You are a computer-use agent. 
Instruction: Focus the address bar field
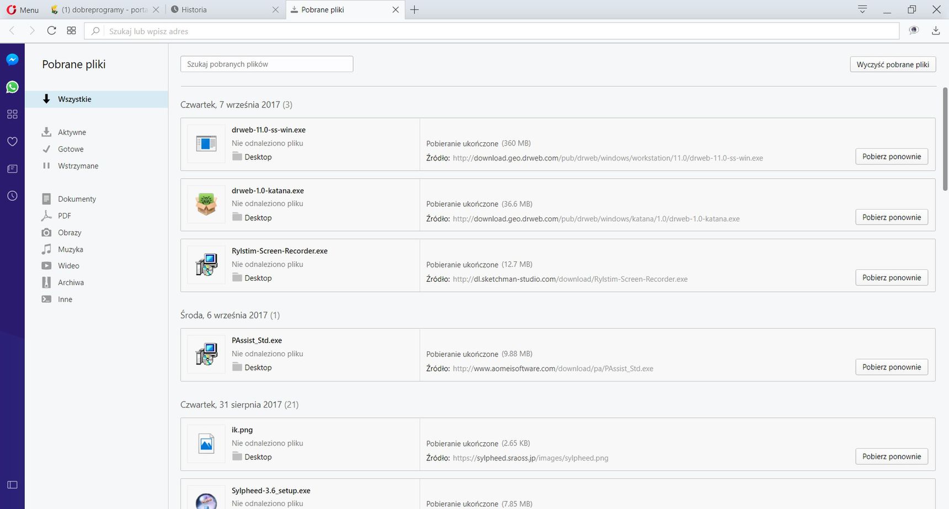pyautogui.click(x=492, y=31)
